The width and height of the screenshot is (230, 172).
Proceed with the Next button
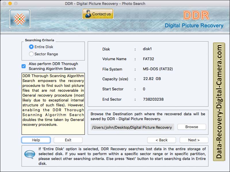click(194, 140)
